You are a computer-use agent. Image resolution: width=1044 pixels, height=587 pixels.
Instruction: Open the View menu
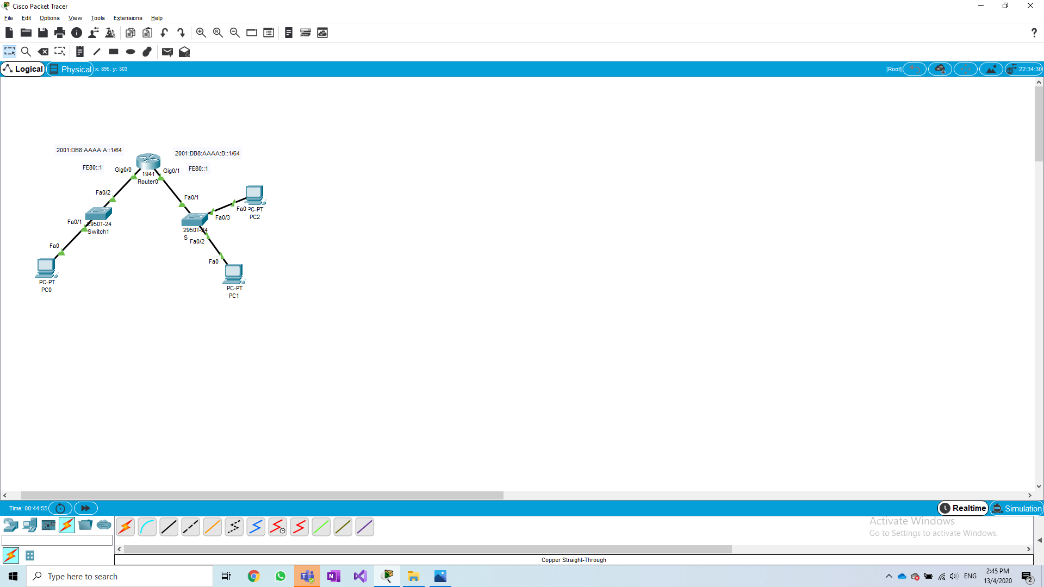click(x=75, y=18)
